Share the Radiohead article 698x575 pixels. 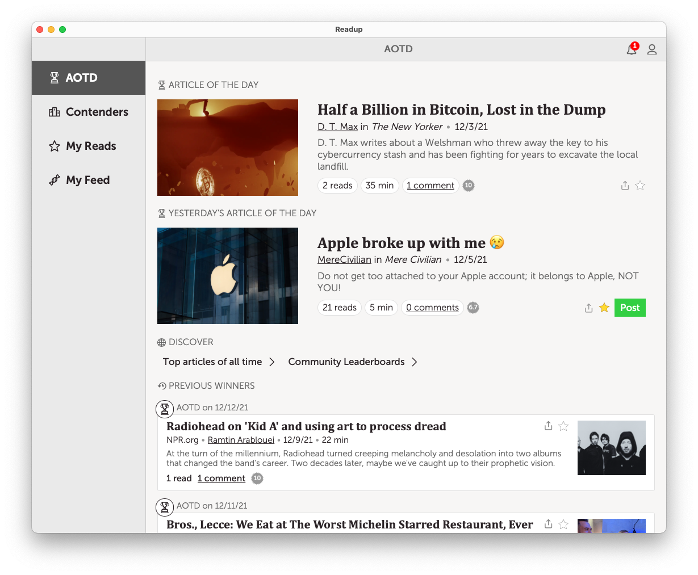pos(548,426)
